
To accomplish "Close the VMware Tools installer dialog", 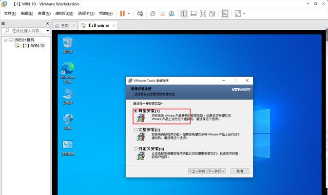I will (247, 80).
